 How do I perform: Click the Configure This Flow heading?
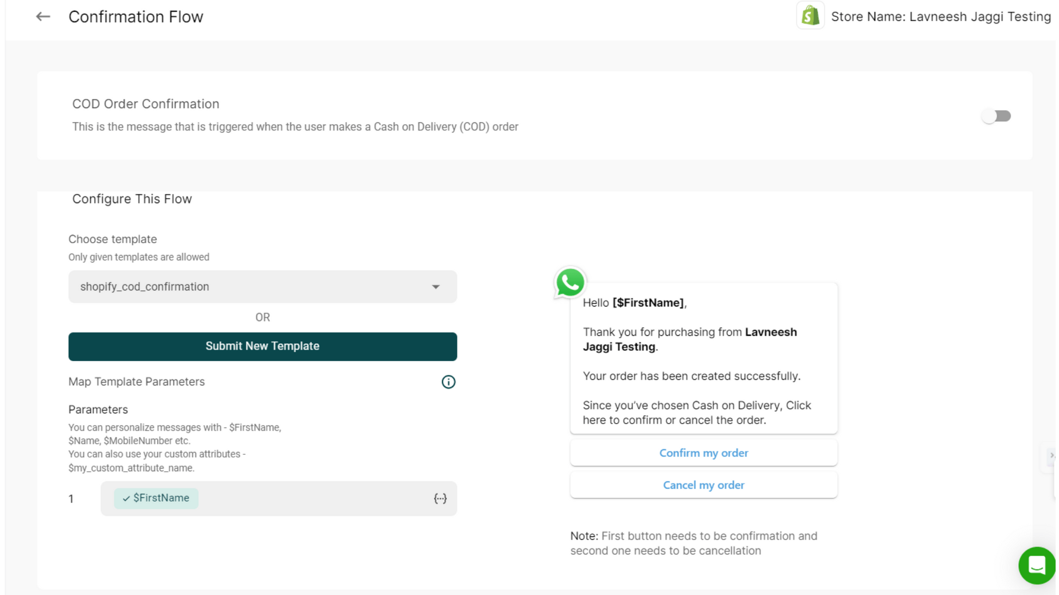(132, 199)
